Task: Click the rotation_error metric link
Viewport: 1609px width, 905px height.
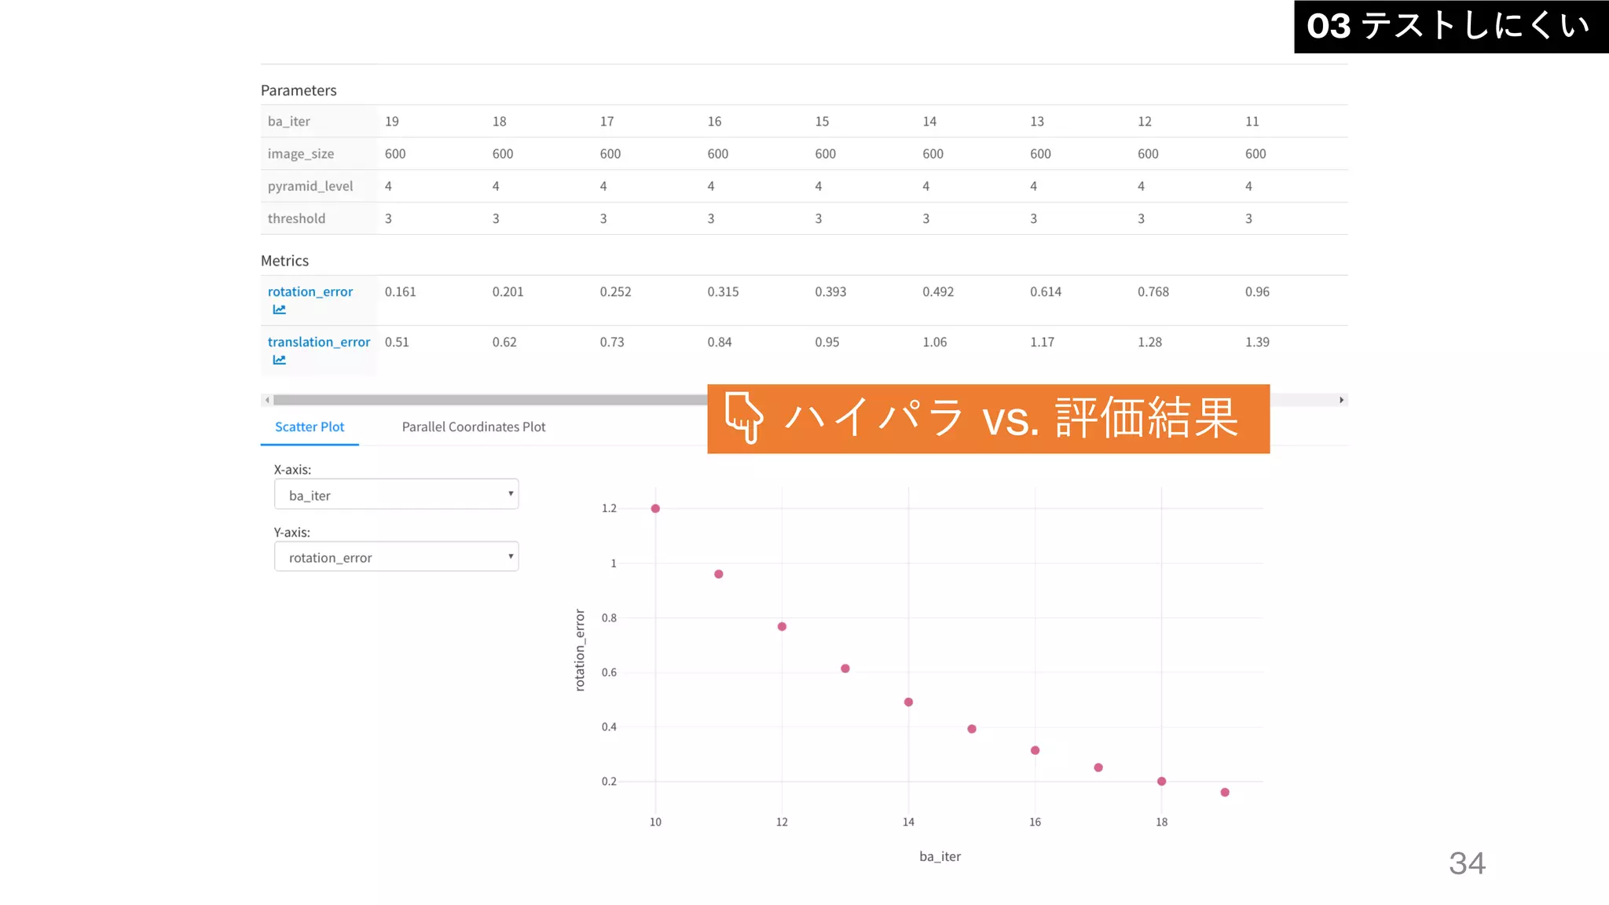Action: click(x=310, y=291)
